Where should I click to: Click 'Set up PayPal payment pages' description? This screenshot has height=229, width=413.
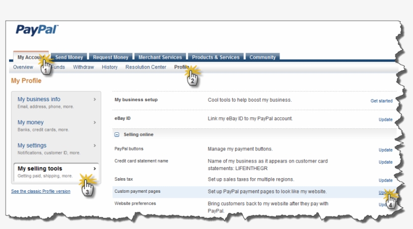[x=267, y=192]
